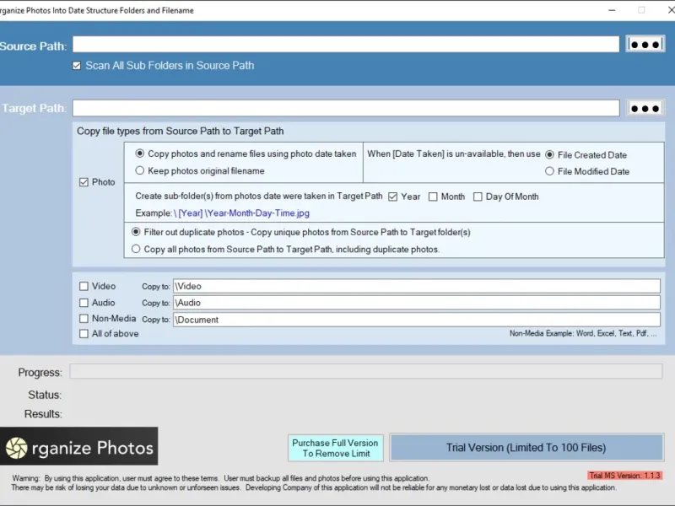Enable the Month sub-folder checkbox
The height and width of the screenshot is (506, 675).
point(433,196)
